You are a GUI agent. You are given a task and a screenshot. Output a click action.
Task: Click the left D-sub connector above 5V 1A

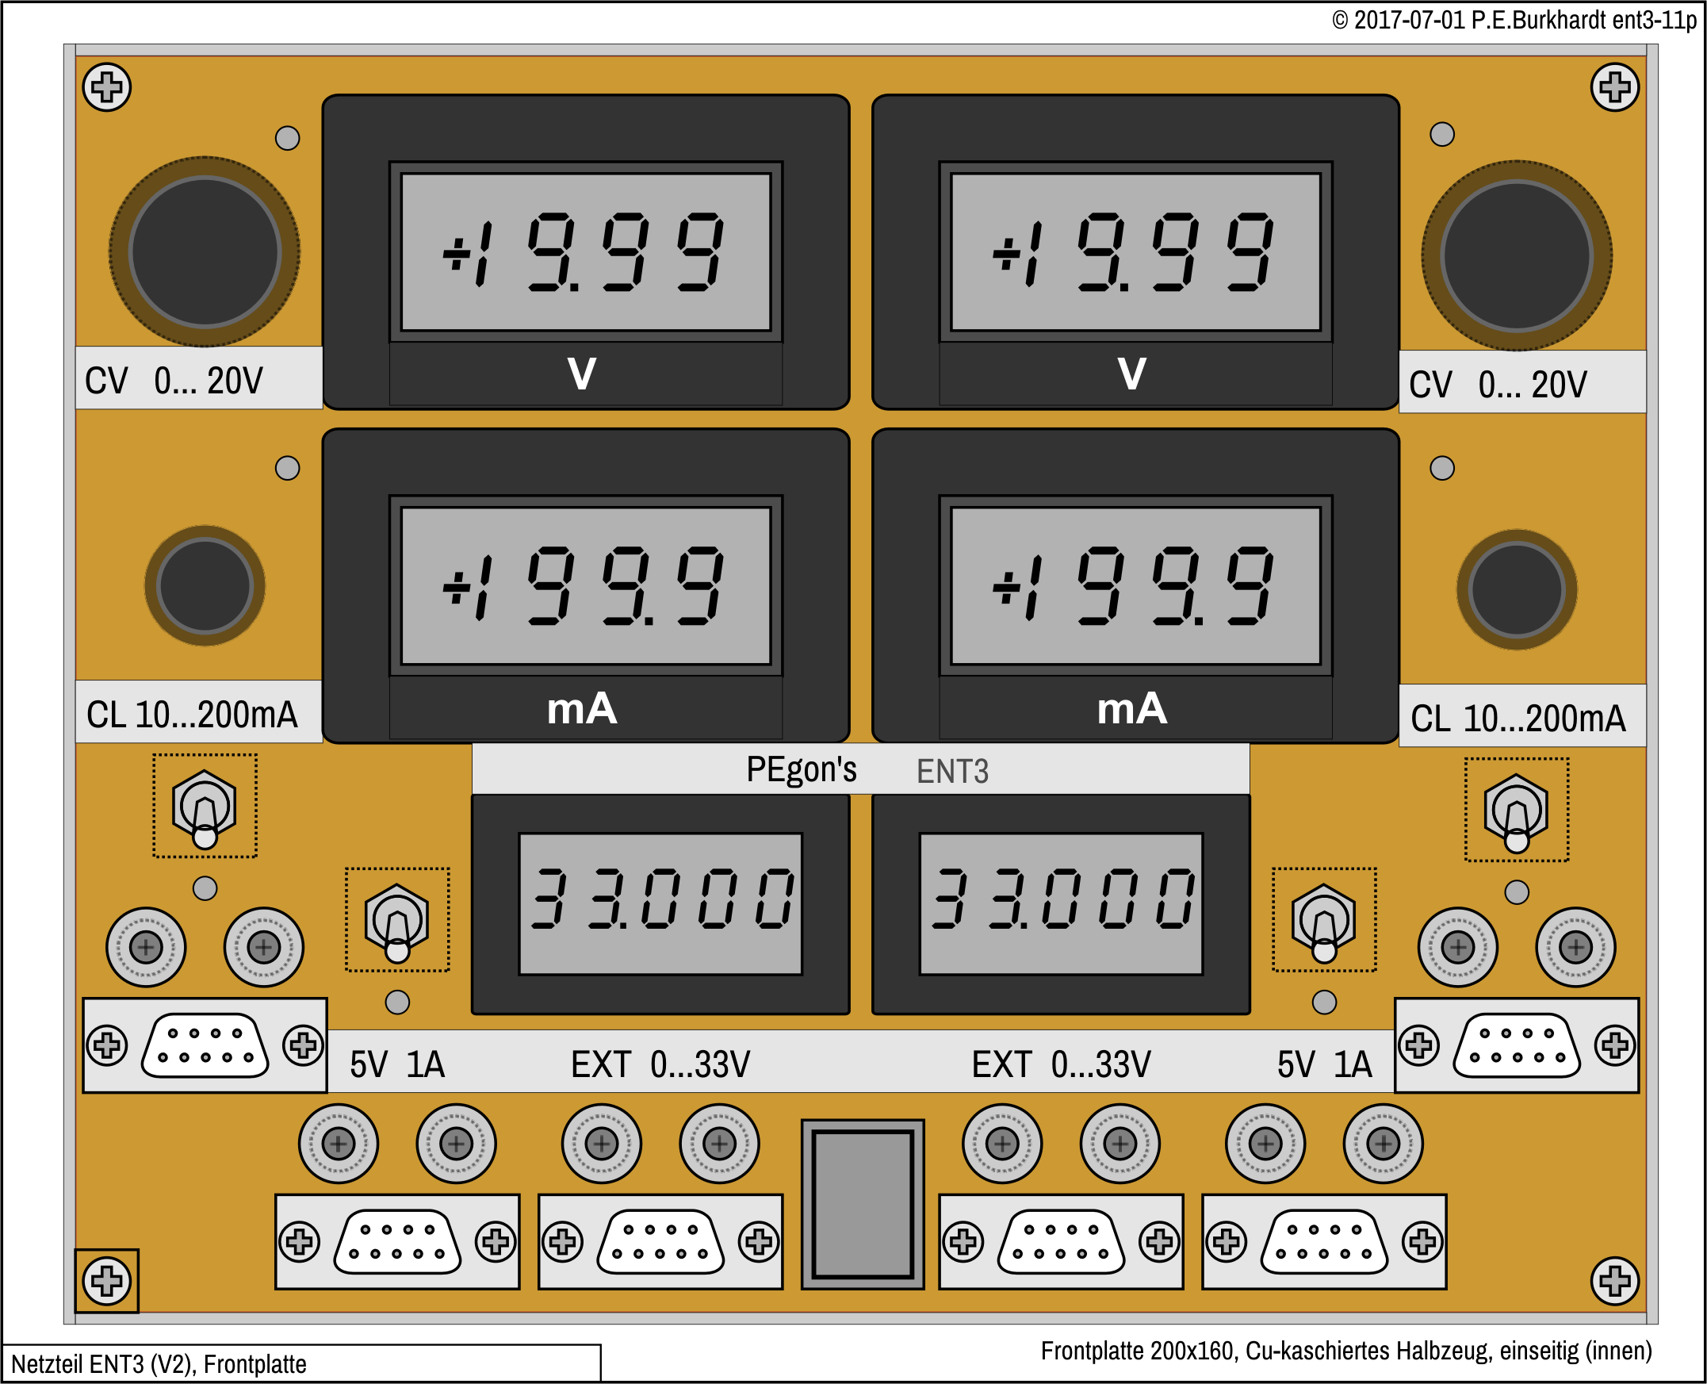[x=205, y=1045]
